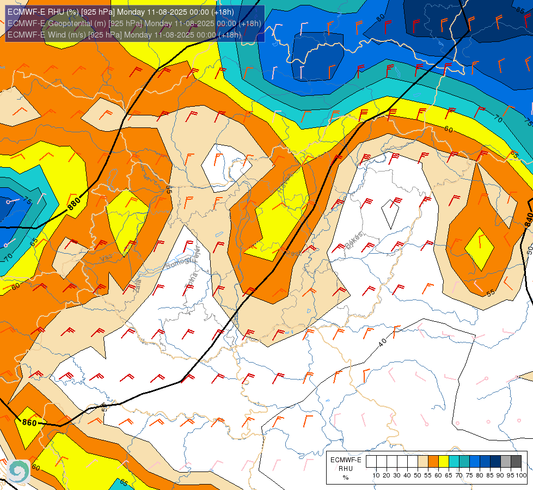The image size is (533, 490).
Task: Click the 40 humidity contour label
Action: (x=382, y=342)
